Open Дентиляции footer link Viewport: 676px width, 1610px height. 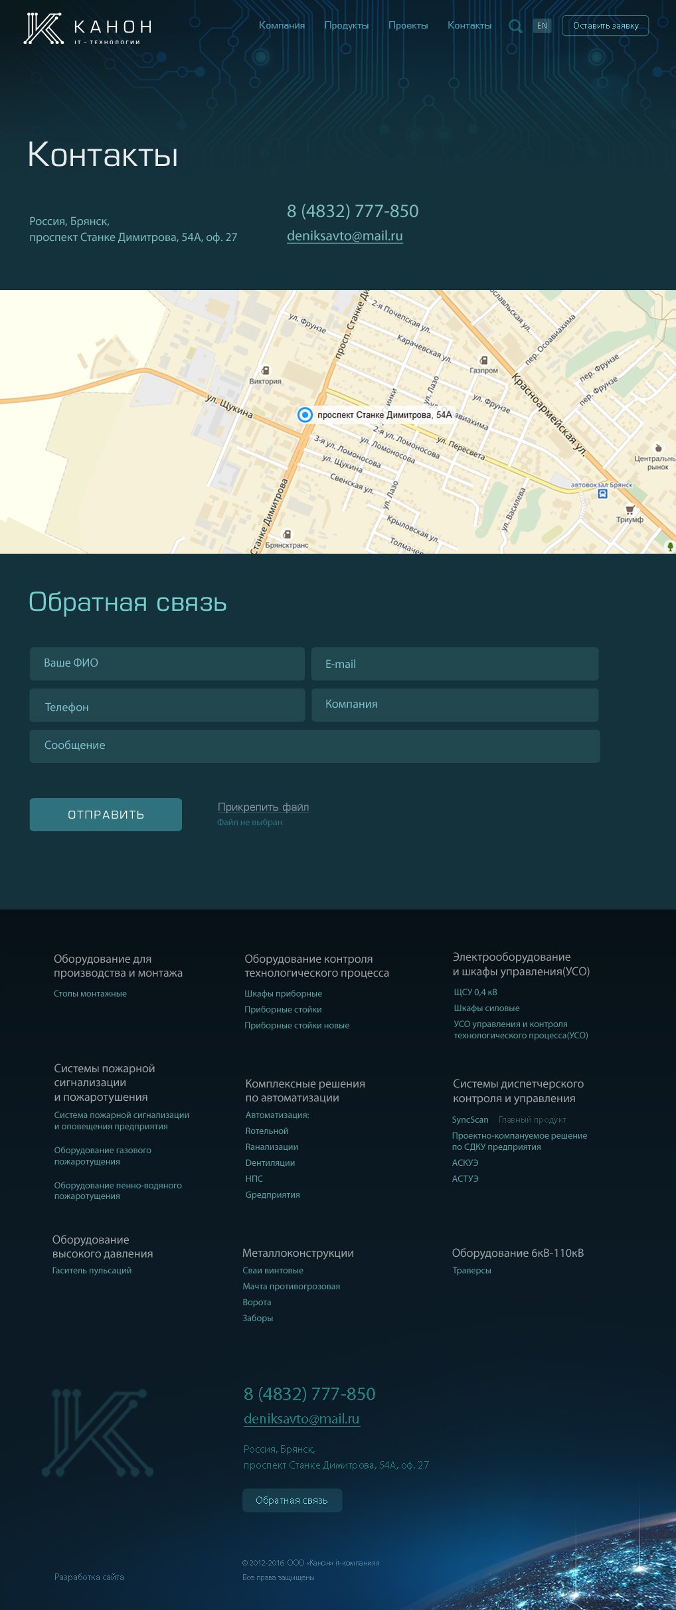click(270, 1163)
